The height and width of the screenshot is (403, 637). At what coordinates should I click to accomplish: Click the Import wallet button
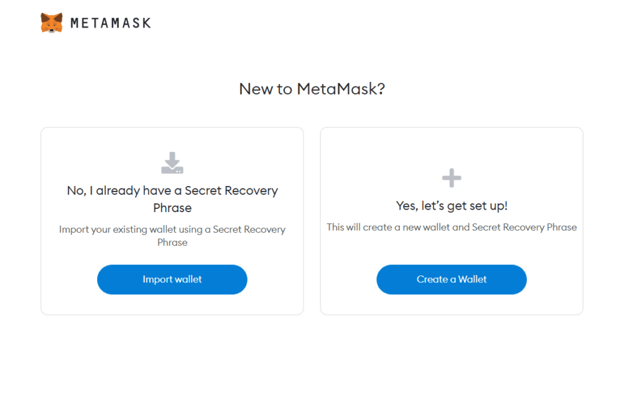click(x=172, y=279)
